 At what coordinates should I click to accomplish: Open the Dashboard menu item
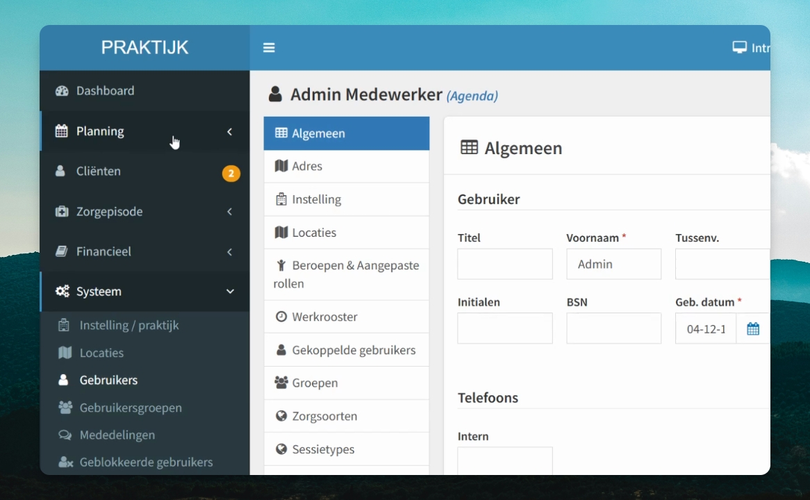click(x=144, y=91)
